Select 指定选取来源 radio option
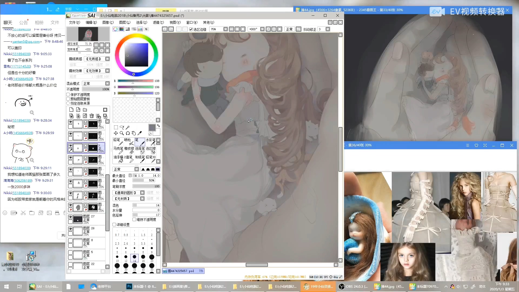This screenshot has width=519, height=292. point(68,103)
